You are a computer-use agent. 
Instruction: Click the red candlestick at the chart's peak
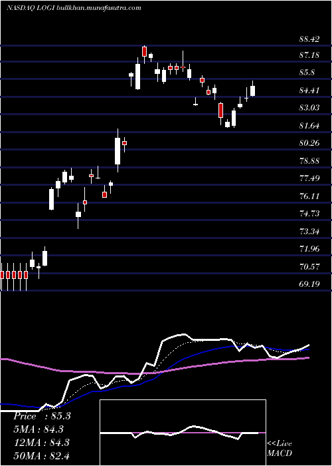[144, 53]
